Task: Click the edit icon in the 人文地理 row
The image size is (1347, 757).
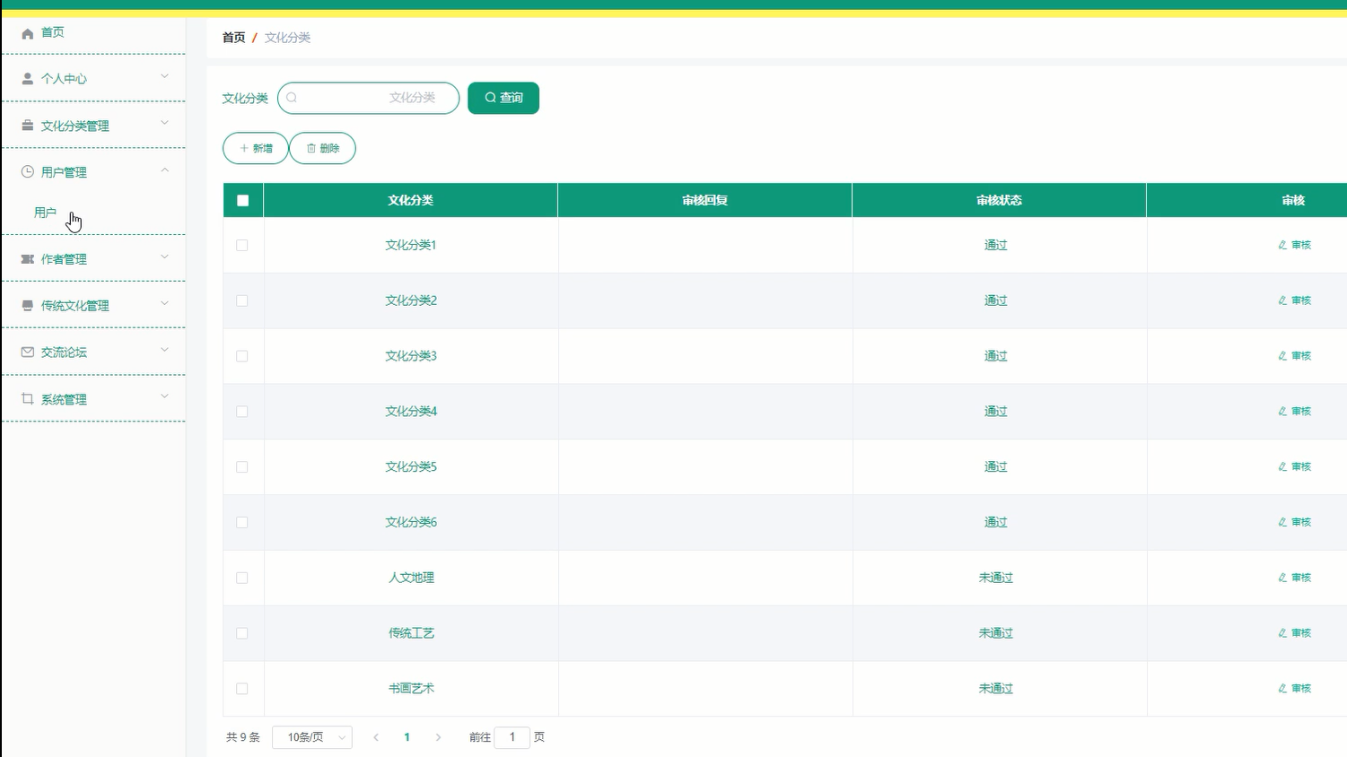Action: [1282, 578]
